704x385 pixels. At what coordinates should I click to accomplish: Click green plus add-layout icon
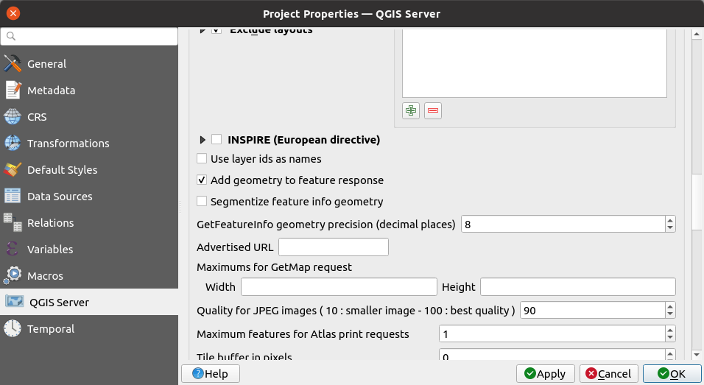click(411, 110)
